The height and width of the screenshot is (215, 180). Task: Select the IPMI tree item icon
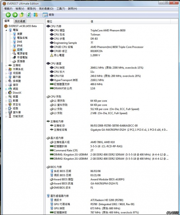coord(14,46)
